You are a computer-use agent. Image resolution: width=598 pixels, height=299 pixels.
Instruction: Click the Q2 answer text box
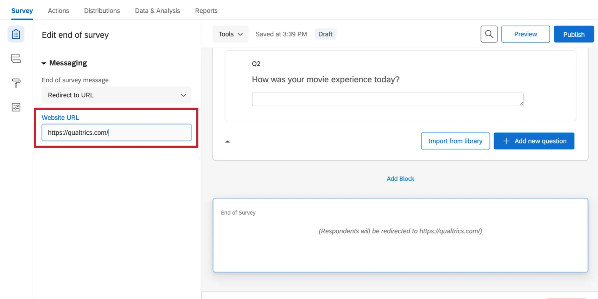387,100
